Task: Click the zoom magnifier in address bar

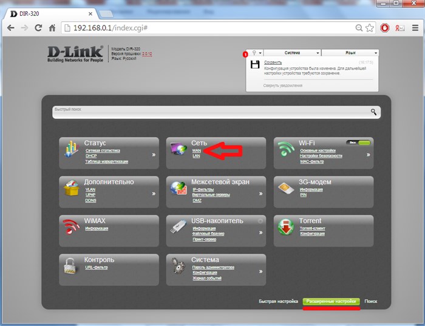Action: (359, 28)
